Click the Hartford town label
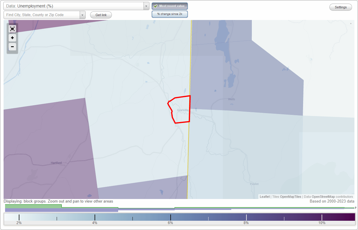The width and height of the screenshot is (358, 230). click(x=56, y=163)
